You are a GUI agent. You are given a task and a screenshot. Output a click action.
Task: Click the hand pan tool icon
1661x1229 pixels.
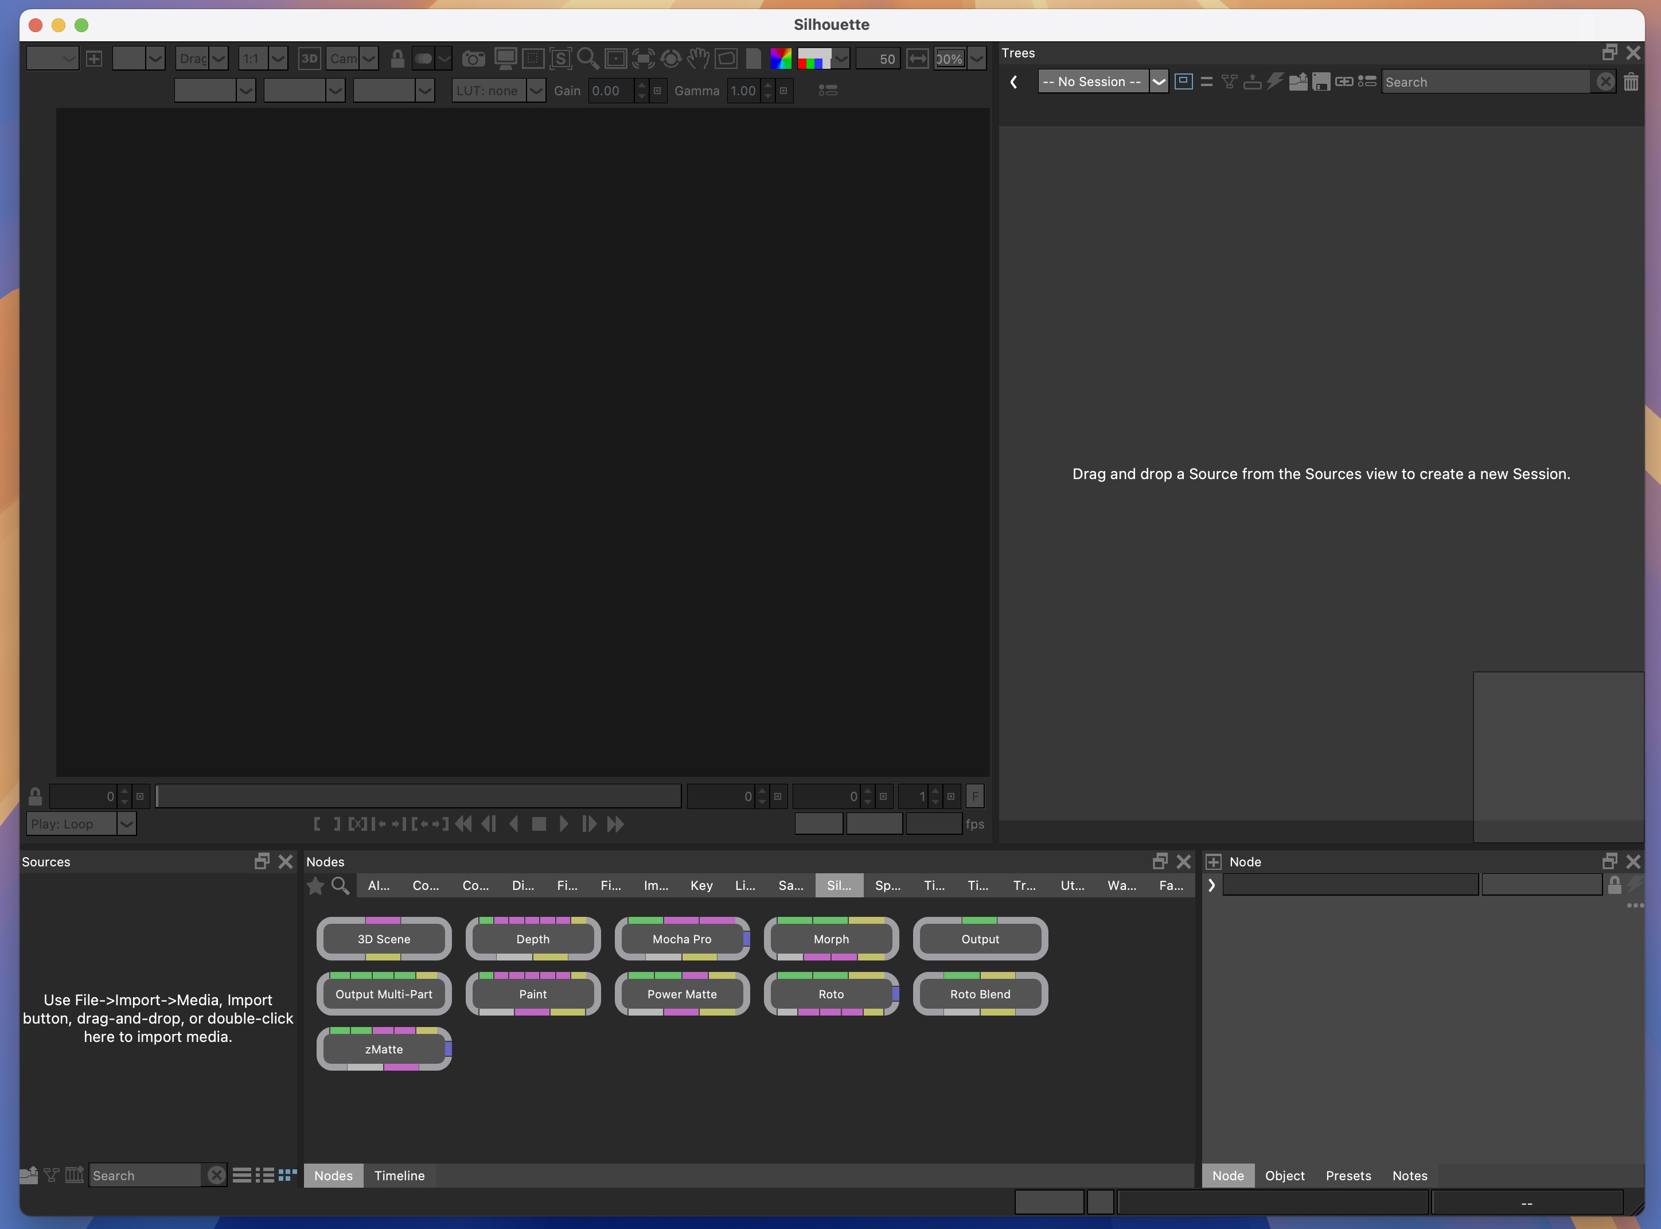697,59
